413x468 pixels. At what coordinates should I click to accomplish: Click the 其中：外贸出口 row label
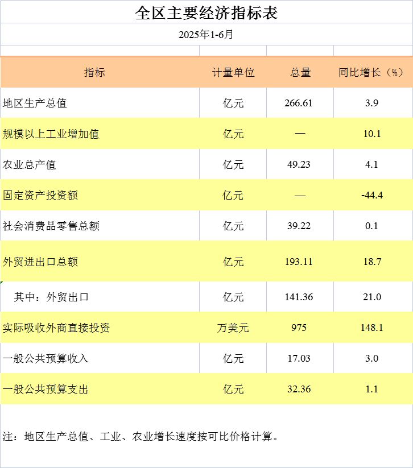(52, 297)
